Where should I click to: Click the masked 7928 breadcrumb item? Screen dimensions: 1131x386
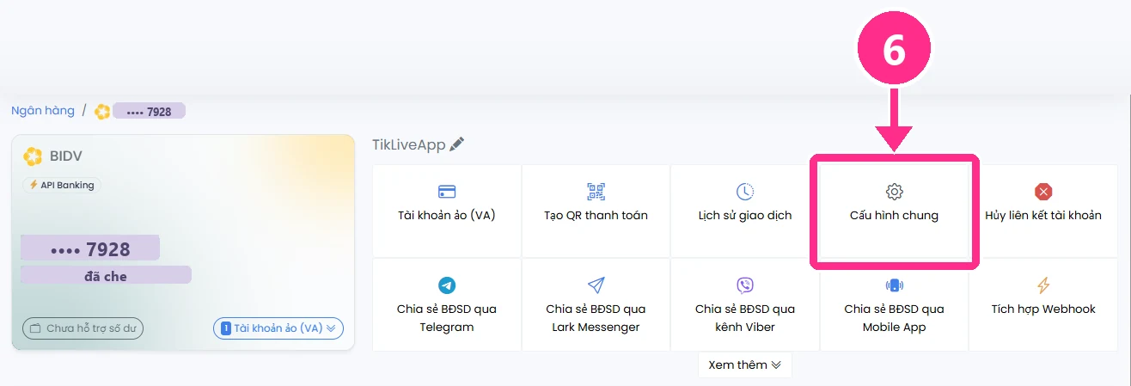point(149,112)
